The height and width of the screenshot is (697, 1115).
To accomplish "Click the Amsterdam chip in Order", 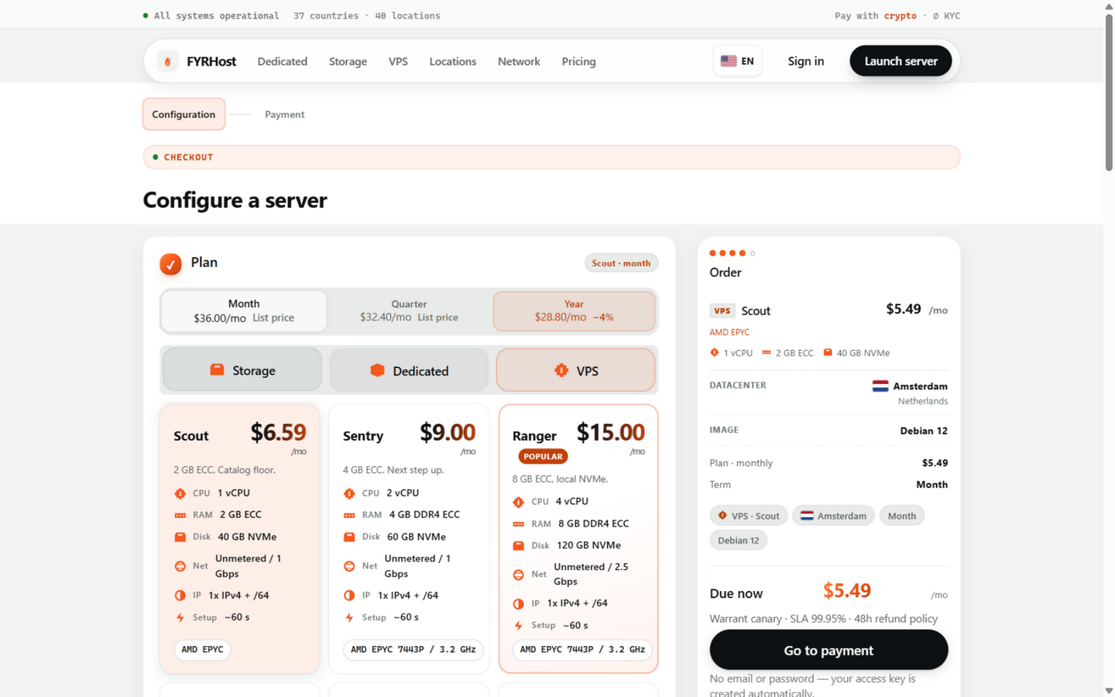I will [x=833, y=516].
